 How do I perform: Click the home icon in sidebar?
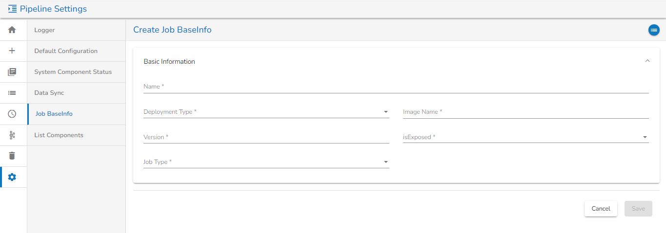pyautogui.click(x=12, y=30)
